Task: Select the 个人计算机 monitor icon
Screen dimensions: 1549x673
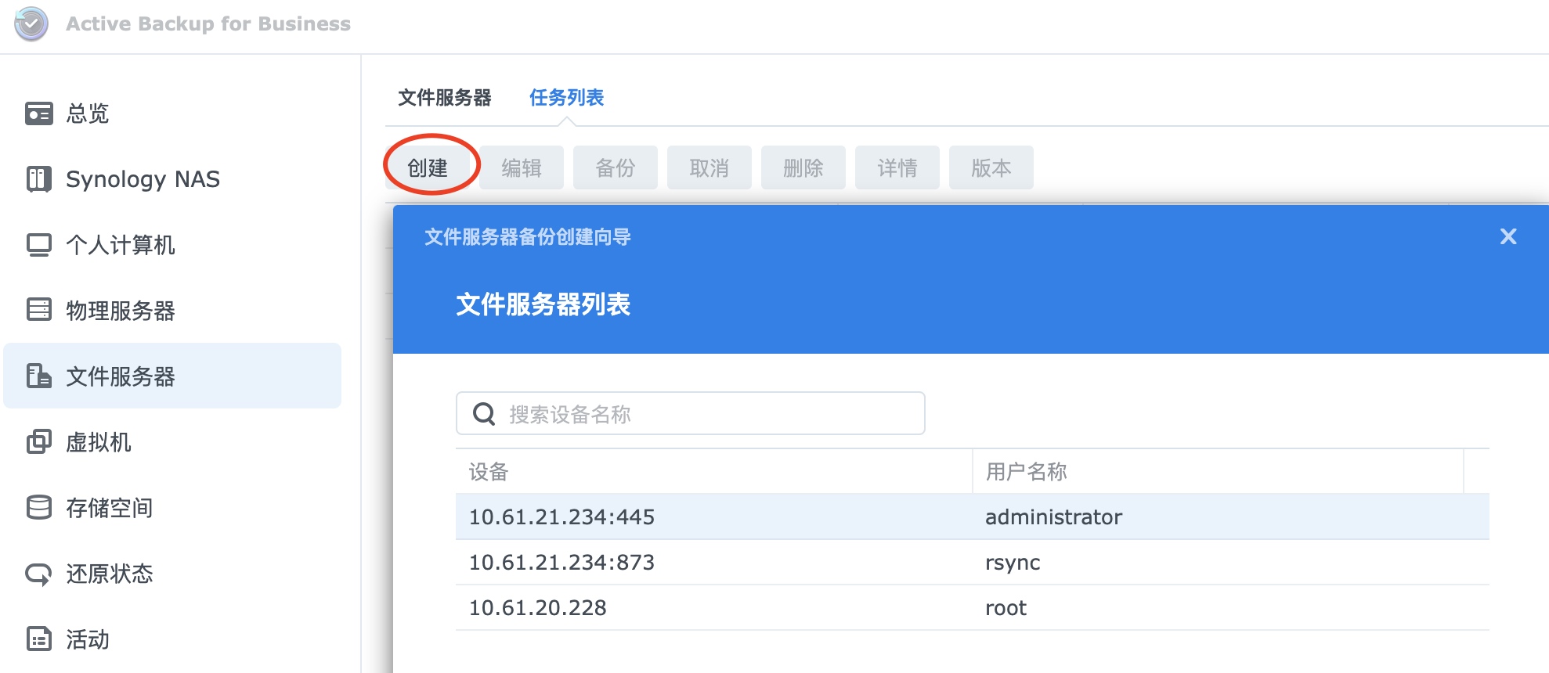Action: 39,245
